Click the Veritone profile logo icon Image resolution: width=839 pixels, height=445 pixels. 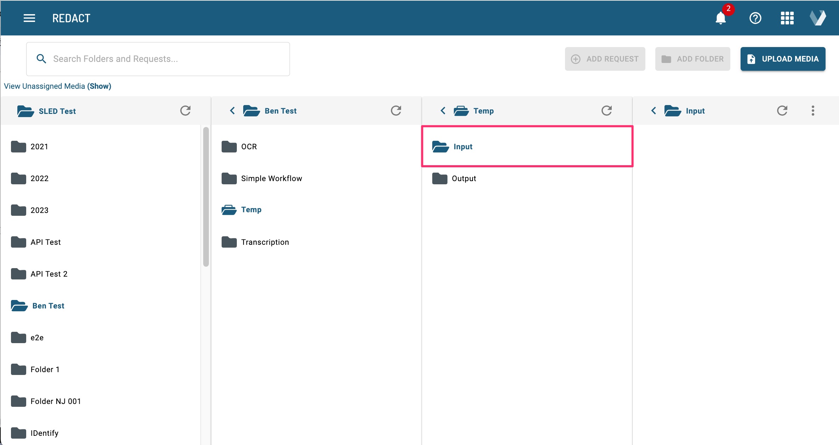(818, 18)
